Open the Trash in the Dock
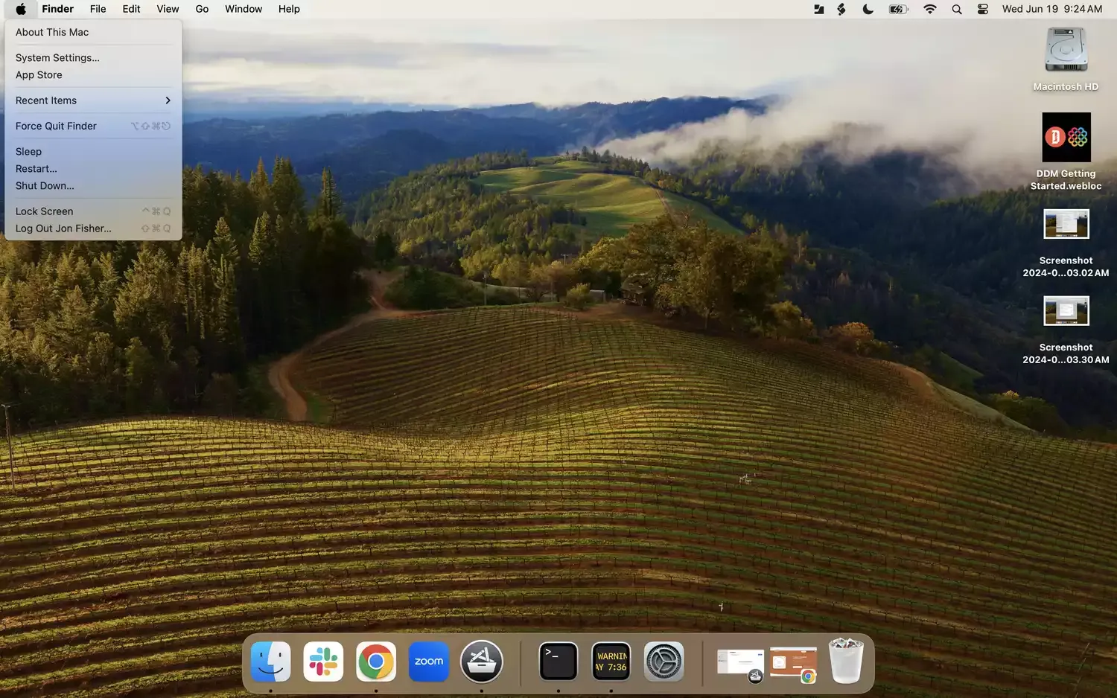Image resolution: width=1117 pixels, height=698 pixels. click(846, 661)
